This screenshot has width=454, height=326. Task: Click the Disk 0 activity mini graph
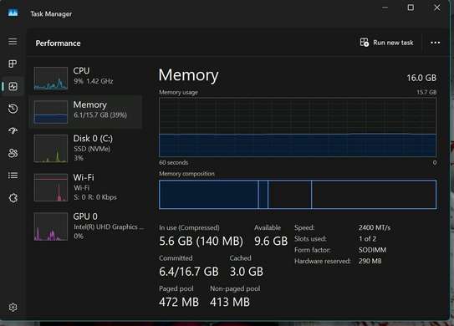tap(51, 149)
